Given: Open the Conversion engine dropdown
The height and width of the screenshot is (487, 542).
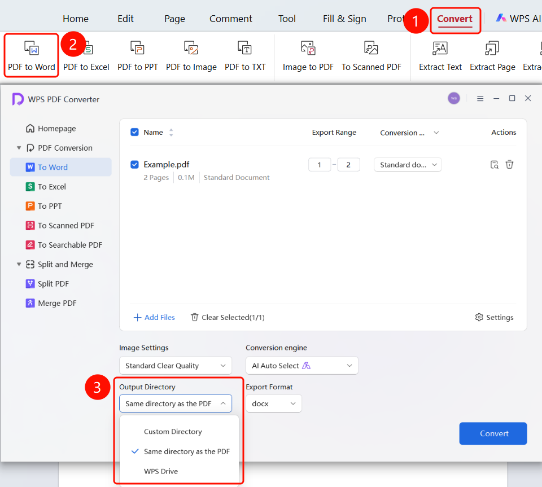Looking at the screenshot, I should [301, 366].
